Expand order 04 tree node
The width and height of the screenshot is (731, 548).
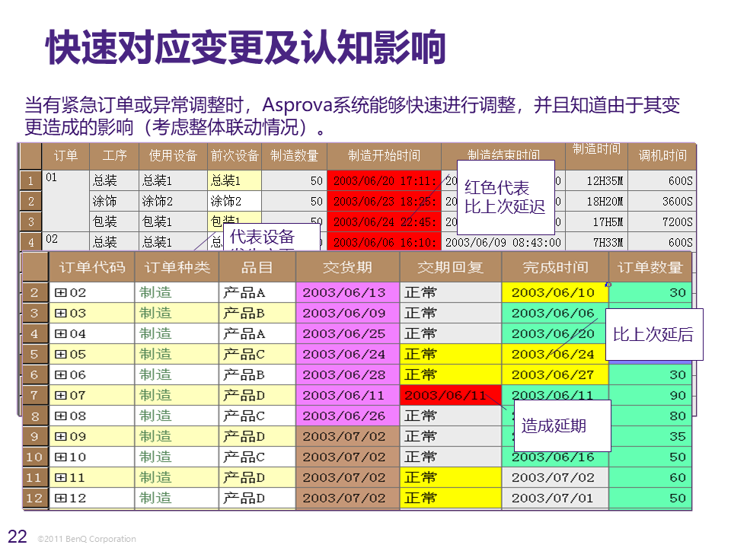60,333
